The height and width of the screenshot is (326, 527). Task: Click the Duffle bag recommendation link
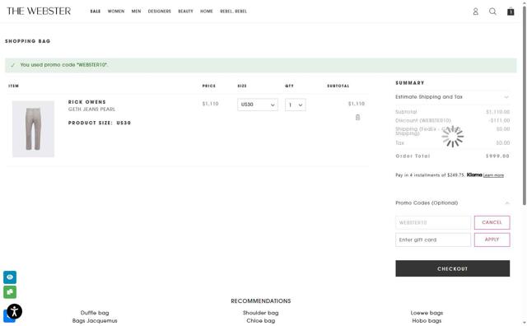95,313
